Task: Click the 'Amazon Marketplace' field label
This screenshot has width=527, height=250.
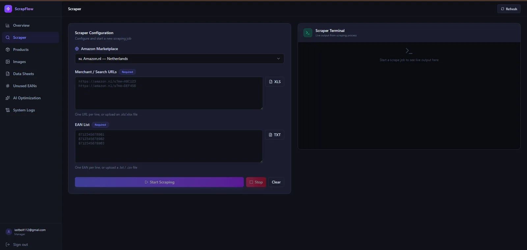Action: pos(99,49)
